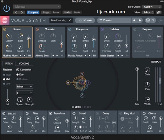Click the Pan knob

(147, 85)
